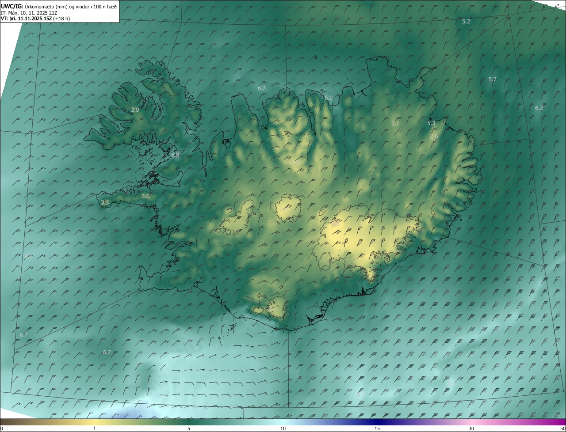Click the 6.9 value label on the north coast
The height and width of the screenshot is (432, 566).
click(329, 98)
